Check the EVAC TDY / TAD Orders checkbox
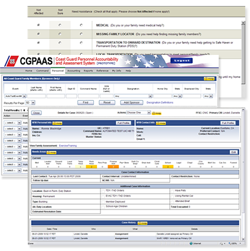Image resolution: width=250 pixels, height=251 pixels. pyautogui.click(x=103, y=196)
